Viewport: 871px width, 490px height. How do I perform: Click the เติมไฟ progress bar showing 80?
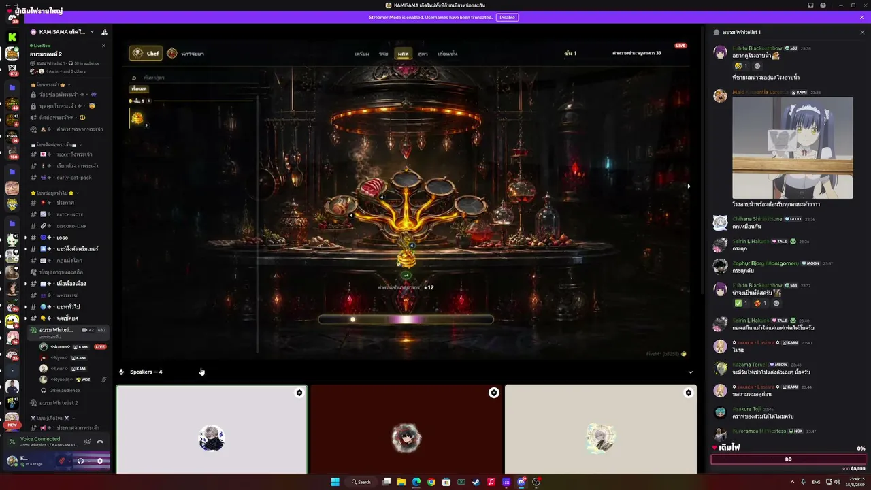click(x=788, y=459)
